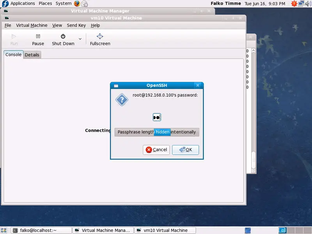The image size is (312, 234).
Task: Launch Firefox from the top panel
Action: 77,4
